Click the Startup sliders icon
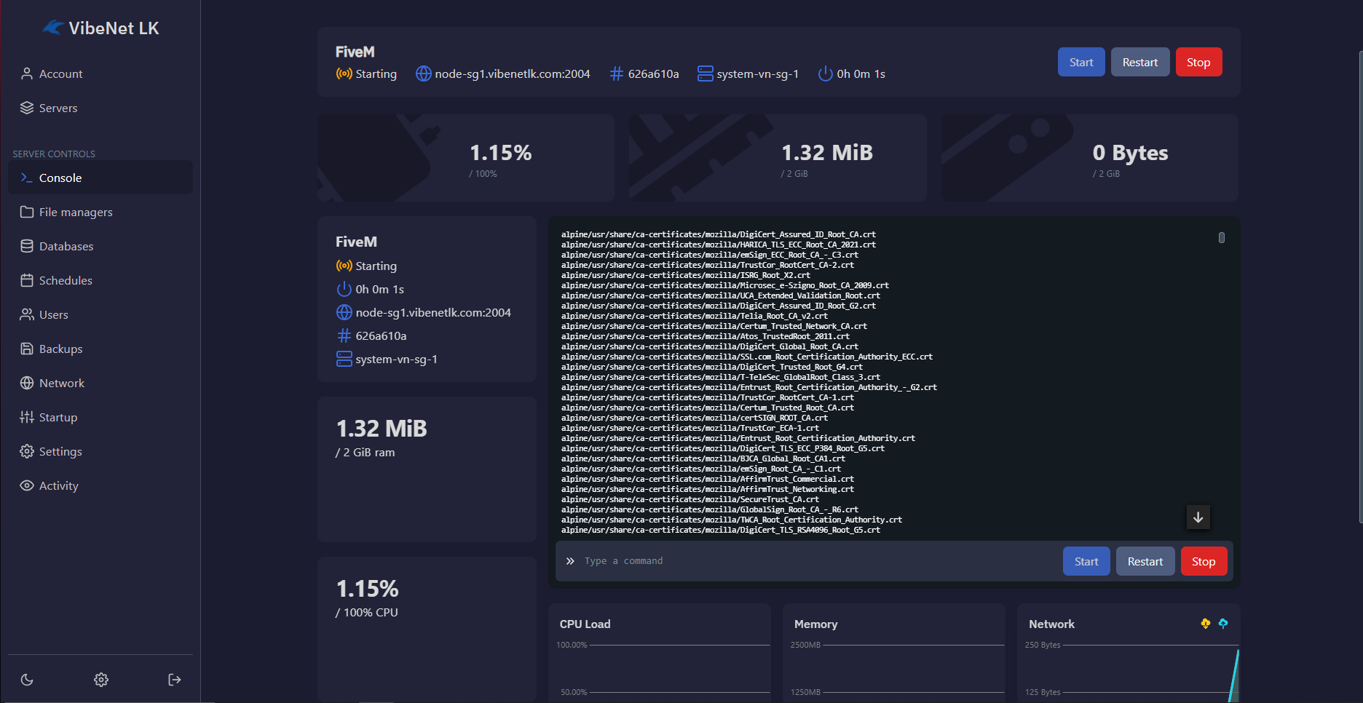 tap(27, 417)
